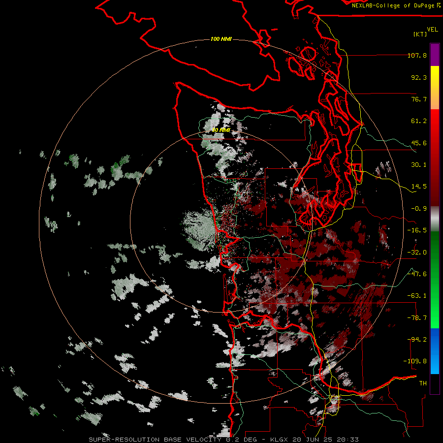Click the 100 NMI range ring label
Screen dimensions: 443x443
click(221, 39)
